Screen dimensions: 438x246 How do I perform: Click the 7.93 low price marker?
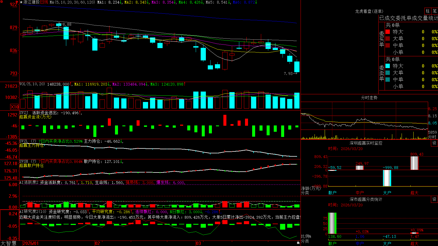pyautogui.click(x=288, y=74)
